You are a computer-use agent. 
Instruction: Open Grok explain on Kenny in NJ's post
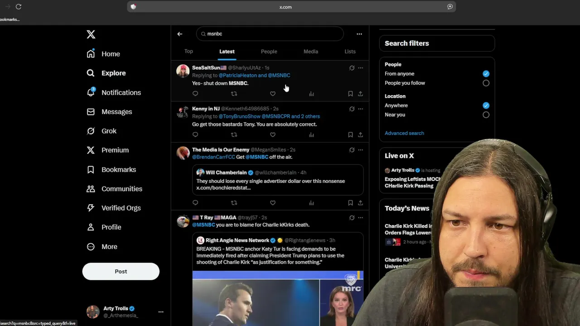click(x=352, y=109)
